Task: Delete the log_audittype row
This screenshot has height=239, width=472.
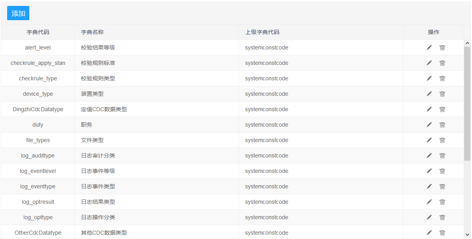Action: pyautogui.click(x=442, y=156)
